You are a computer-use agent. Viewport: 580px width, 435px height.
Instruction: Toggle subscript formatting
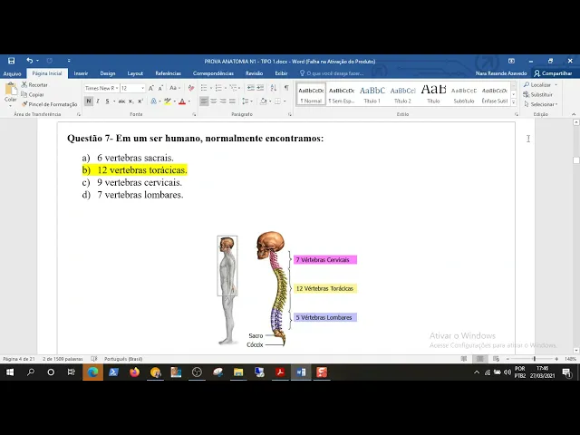130,101
